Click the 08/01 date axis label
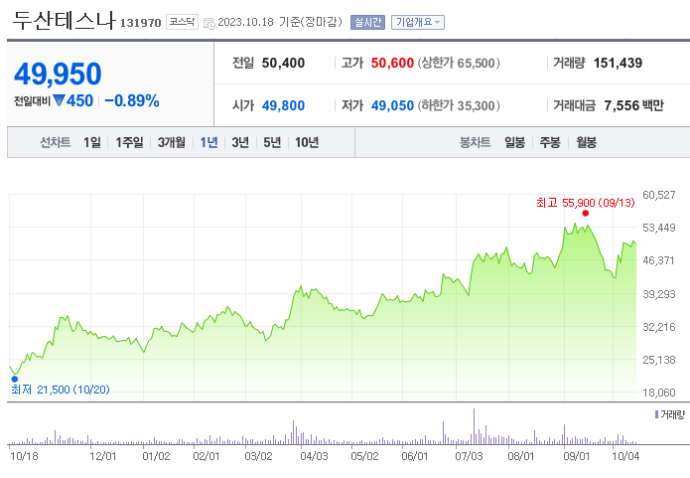 (521, 456)
